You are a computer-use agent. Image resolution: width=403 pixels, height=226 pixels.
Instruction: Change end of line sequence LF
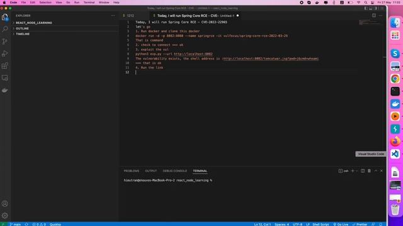(x=308, y=224)
